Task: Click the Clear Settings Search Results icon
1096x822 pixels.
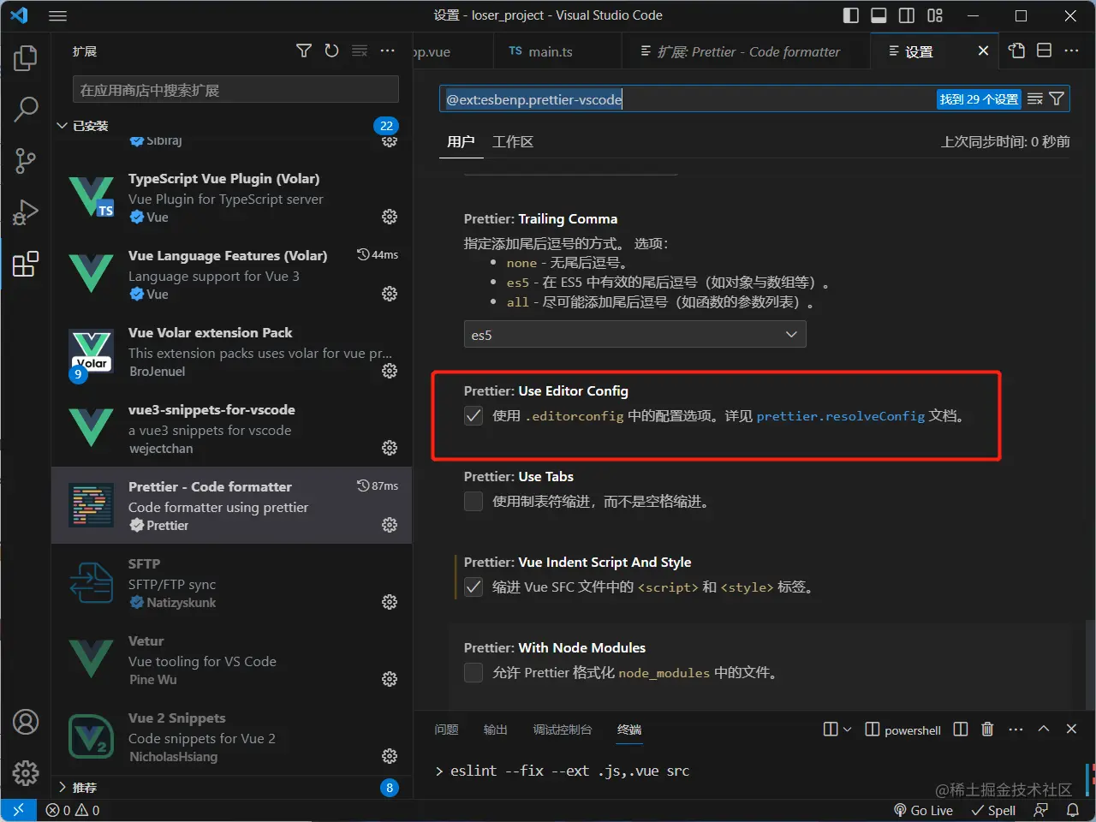Action: [x=1034, y=98]
